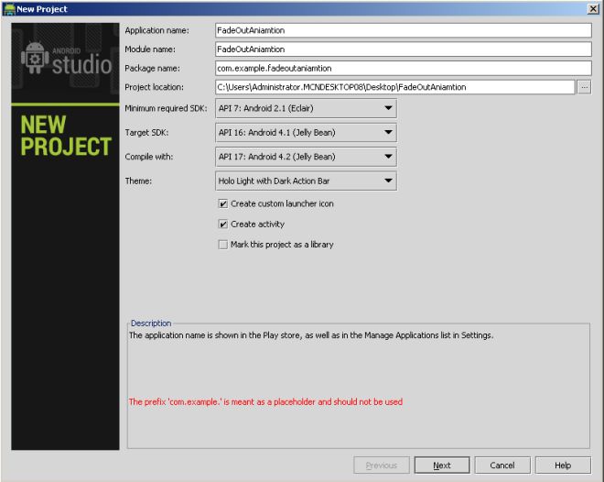
Task: Click the Help button
Action: pos(563,466)
